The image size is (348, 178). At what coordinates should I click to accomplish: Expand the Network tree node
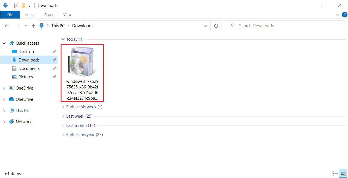(x=4, y=122)
